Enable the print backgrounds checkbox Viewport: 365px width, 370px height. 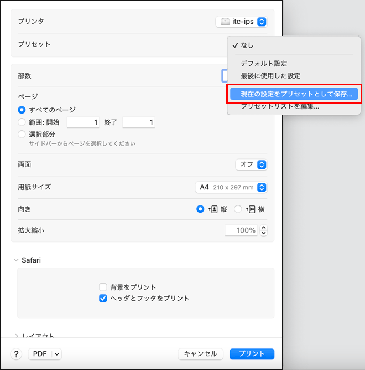pyautogui.click(x=103, y=287)
